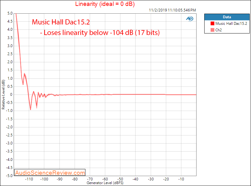Click the -0.5 y-axis tick label

tap(9, 103)
